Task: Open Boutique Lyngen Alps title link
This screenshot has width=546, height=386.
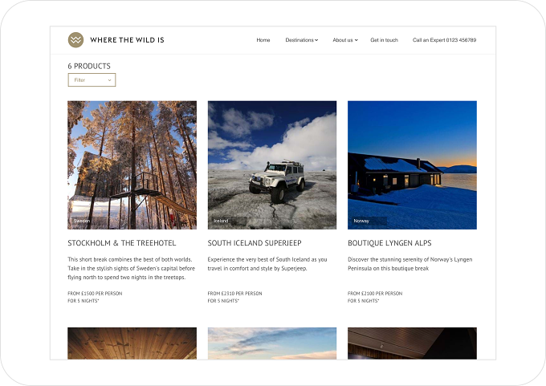Action: pyautogui.click(x=389, y=243)
